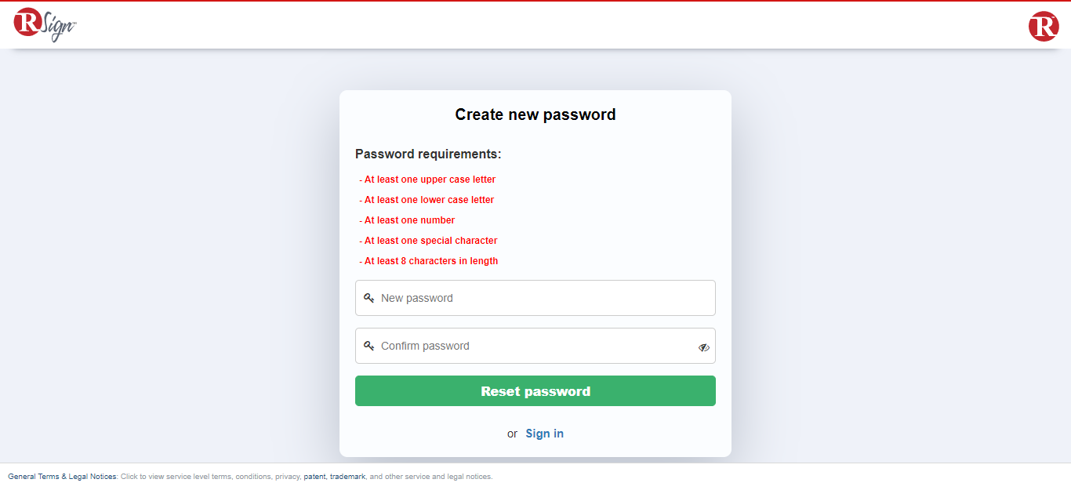Click the key icon beside New password
Viewport: 1071px width, 490px height.
[x=368, y=298]
